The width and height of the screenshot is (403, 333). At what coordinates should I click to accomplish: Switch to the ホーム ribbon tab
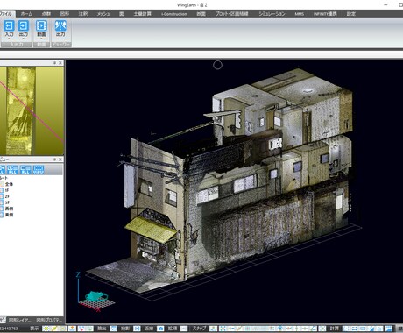26,14
